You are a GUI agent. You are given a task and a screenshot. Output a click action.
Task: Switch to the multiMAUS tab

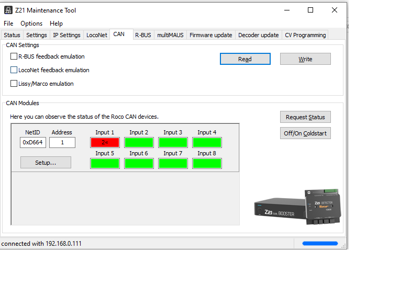click(x=170, y=35)
